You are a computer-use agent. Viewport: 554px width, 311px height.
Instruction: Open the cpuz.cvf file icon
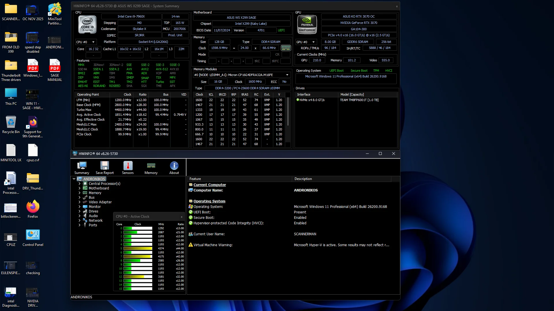[x=33, y=153]
